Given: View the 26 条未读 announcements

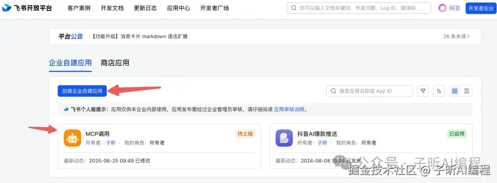Looking at the screenshot, I should [x=457, y=36].
